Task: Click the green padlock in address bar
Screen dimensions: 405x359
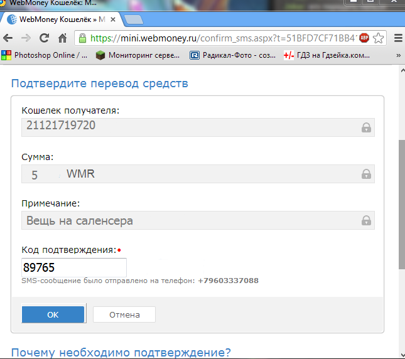Action: (82, 38)
